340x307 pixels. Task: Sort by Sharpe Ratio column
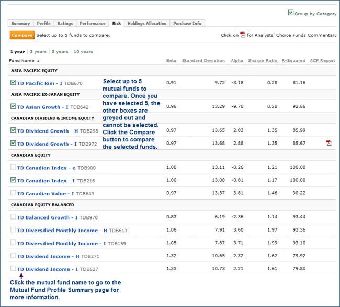(263, 61)
